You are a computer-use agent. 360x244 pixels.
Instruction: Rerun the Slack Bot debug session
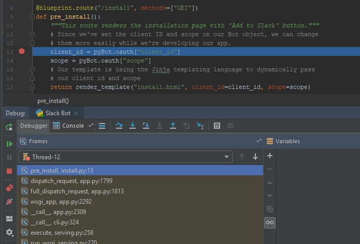point(9,127)
